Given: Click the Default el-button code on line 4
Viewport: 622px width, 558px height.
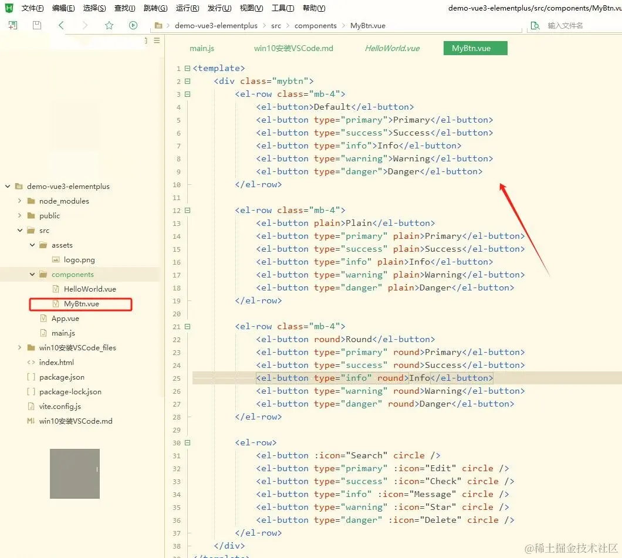Looking at the screenshot, I should (335, 107).
